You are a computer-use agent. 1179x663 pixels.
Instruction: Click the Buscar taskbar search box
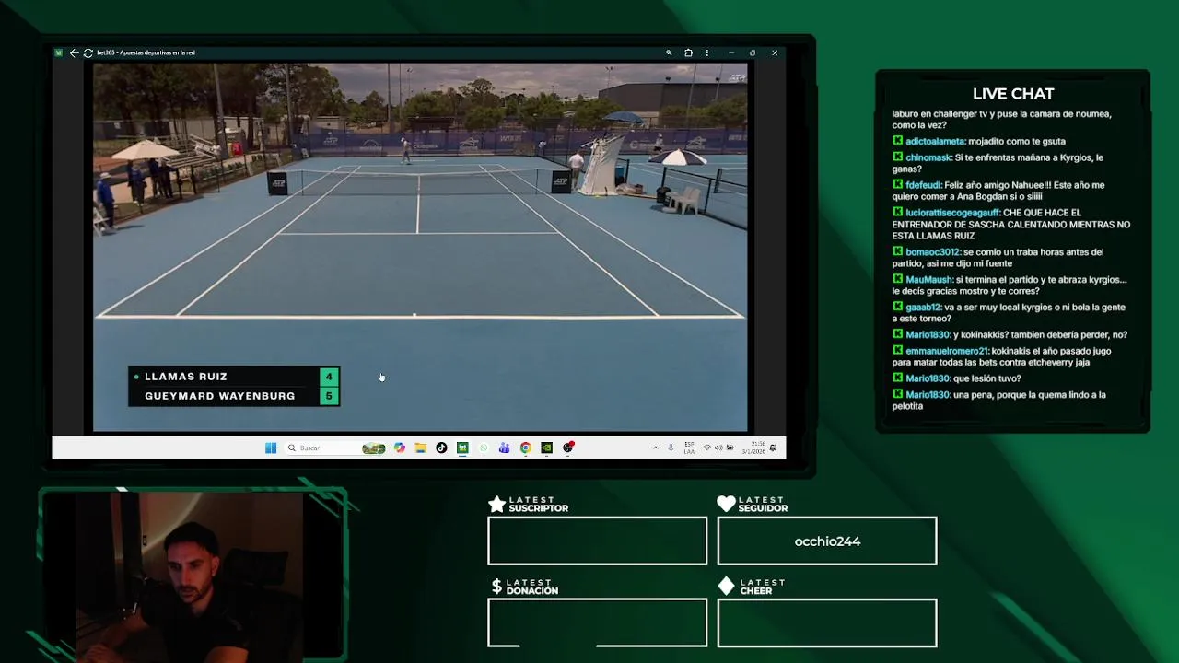coord(334,448)
